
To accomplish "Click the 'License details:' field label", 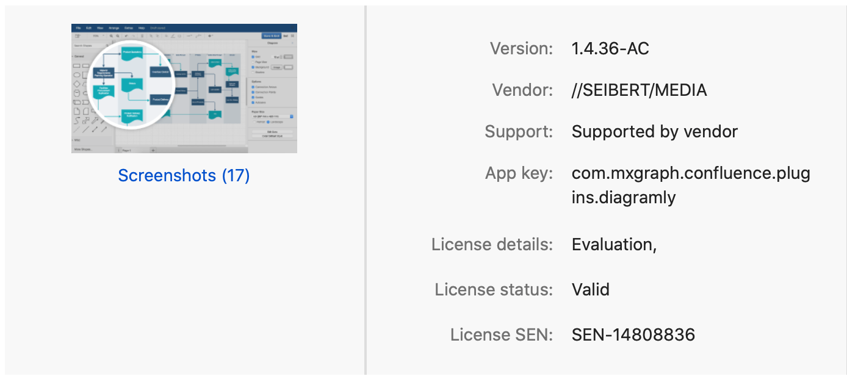I will point(492,244).
